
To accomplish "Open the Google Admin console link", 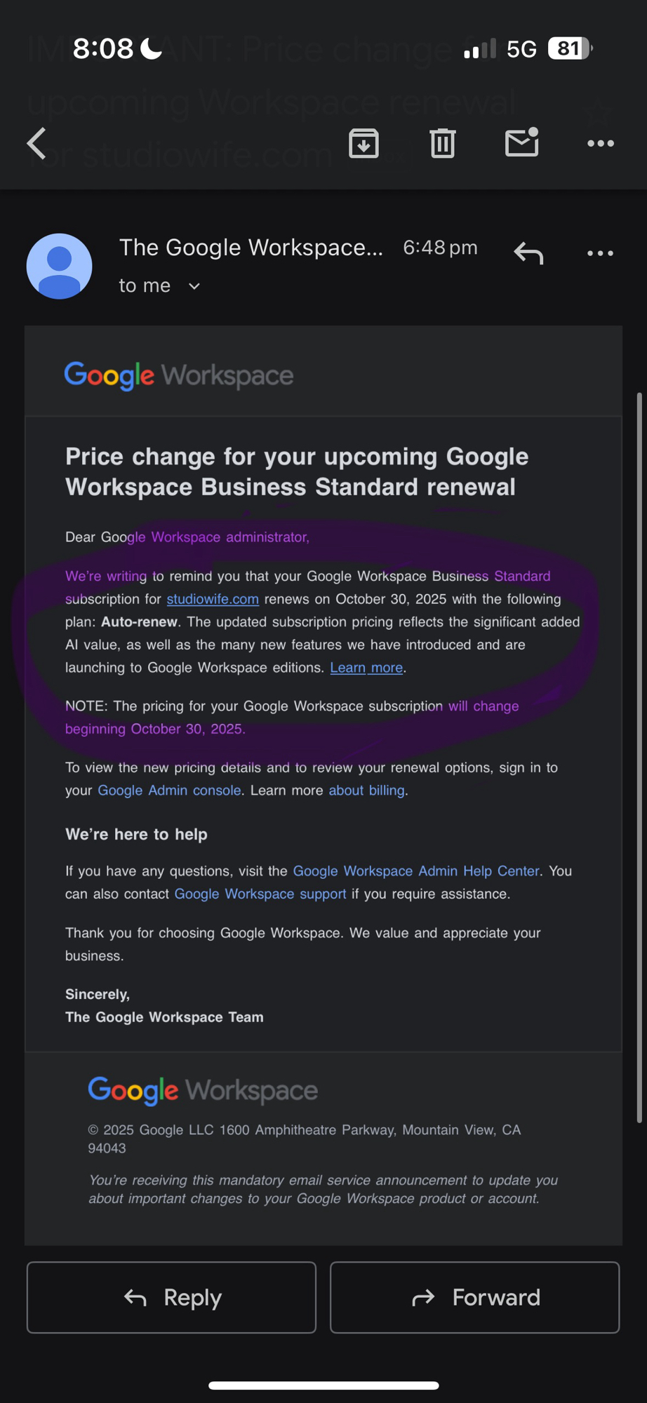I will (x=169, y=791).
